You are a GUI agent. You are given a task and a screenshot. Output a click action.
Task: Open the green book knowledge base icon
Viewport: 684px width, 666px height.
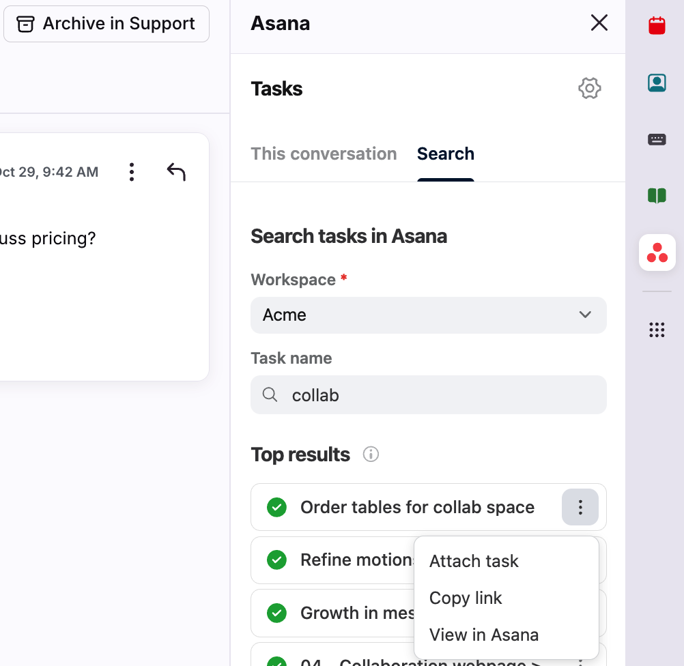pos(657,197)
